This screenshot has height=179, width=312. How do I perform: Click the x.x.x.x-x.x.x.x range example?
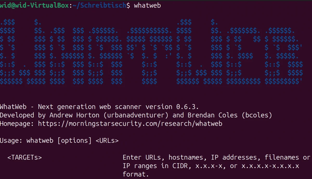pyautogui.click(x=270, y=166)
